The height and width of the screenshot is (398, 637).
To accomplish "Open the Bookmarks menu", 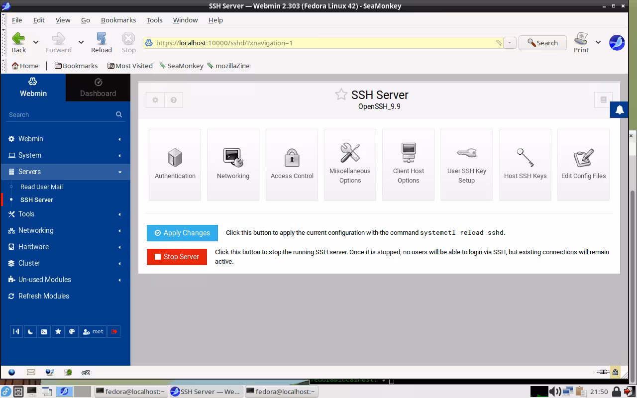I will [118, 20].
